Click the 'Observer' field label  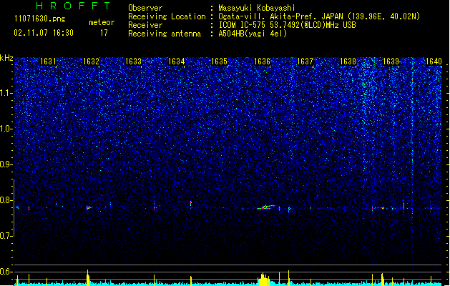coord(145,8)
